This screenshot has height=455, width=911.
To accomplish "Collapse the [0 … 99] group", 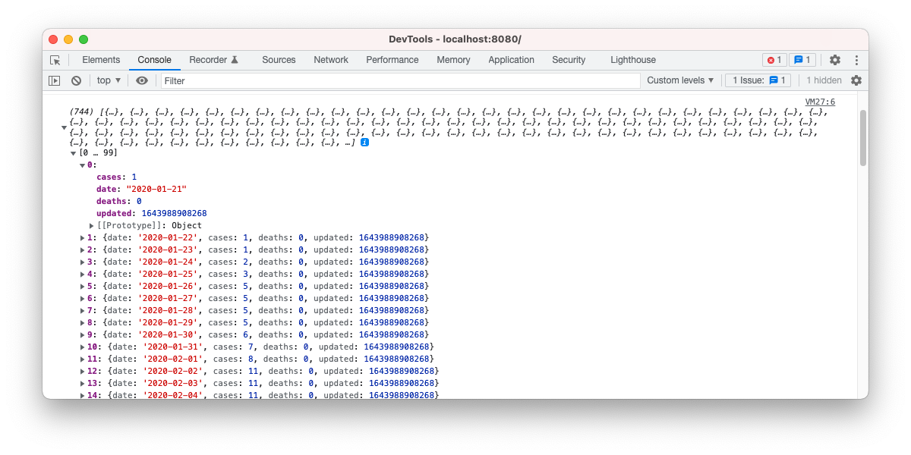I will pos(73,153).
